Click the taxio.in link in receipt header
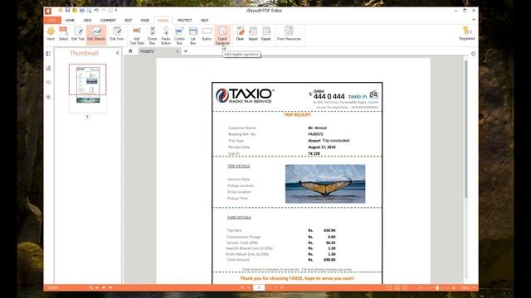The width and height of the screenshot is (531, 298). [358, 96]
